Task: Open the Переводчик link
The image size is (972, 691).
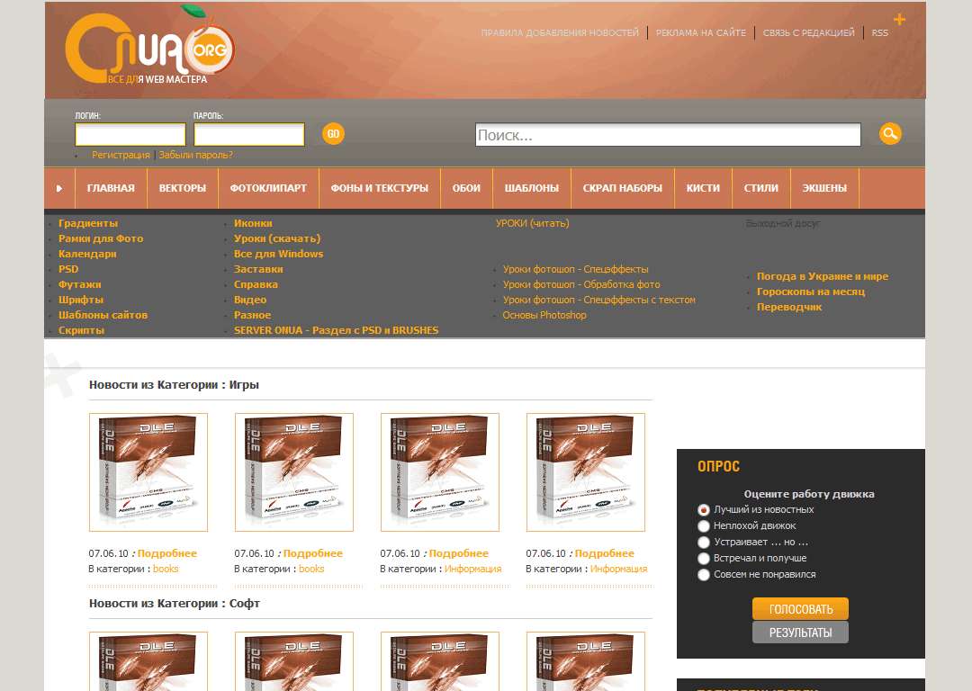Action: [789, 307]
